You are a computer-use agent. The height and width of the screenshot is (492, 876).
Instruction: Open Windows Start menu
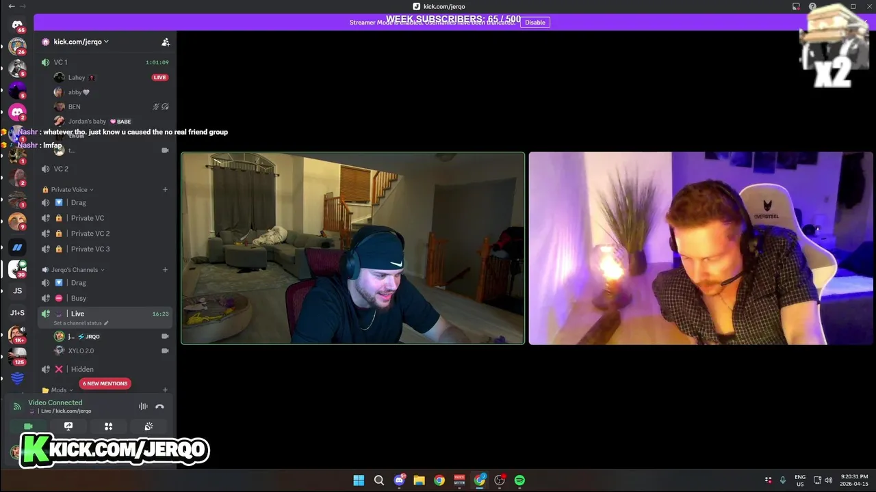click(359, 480)
